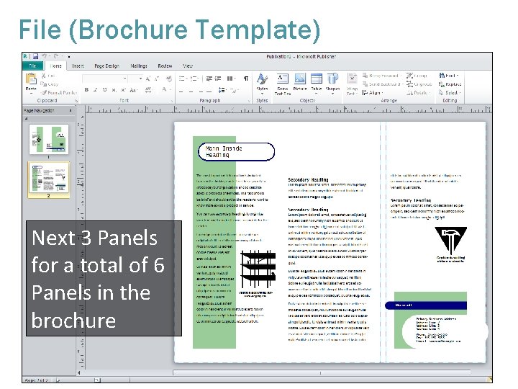Toggle Justify text alignment
This screenshot has width=518, height=389.
[209, 90]
